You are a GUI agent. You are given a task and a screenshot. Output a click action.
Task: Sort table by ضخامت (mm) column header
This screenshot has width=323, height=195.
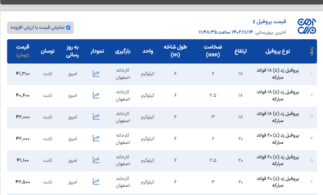(x=213, y=51)
